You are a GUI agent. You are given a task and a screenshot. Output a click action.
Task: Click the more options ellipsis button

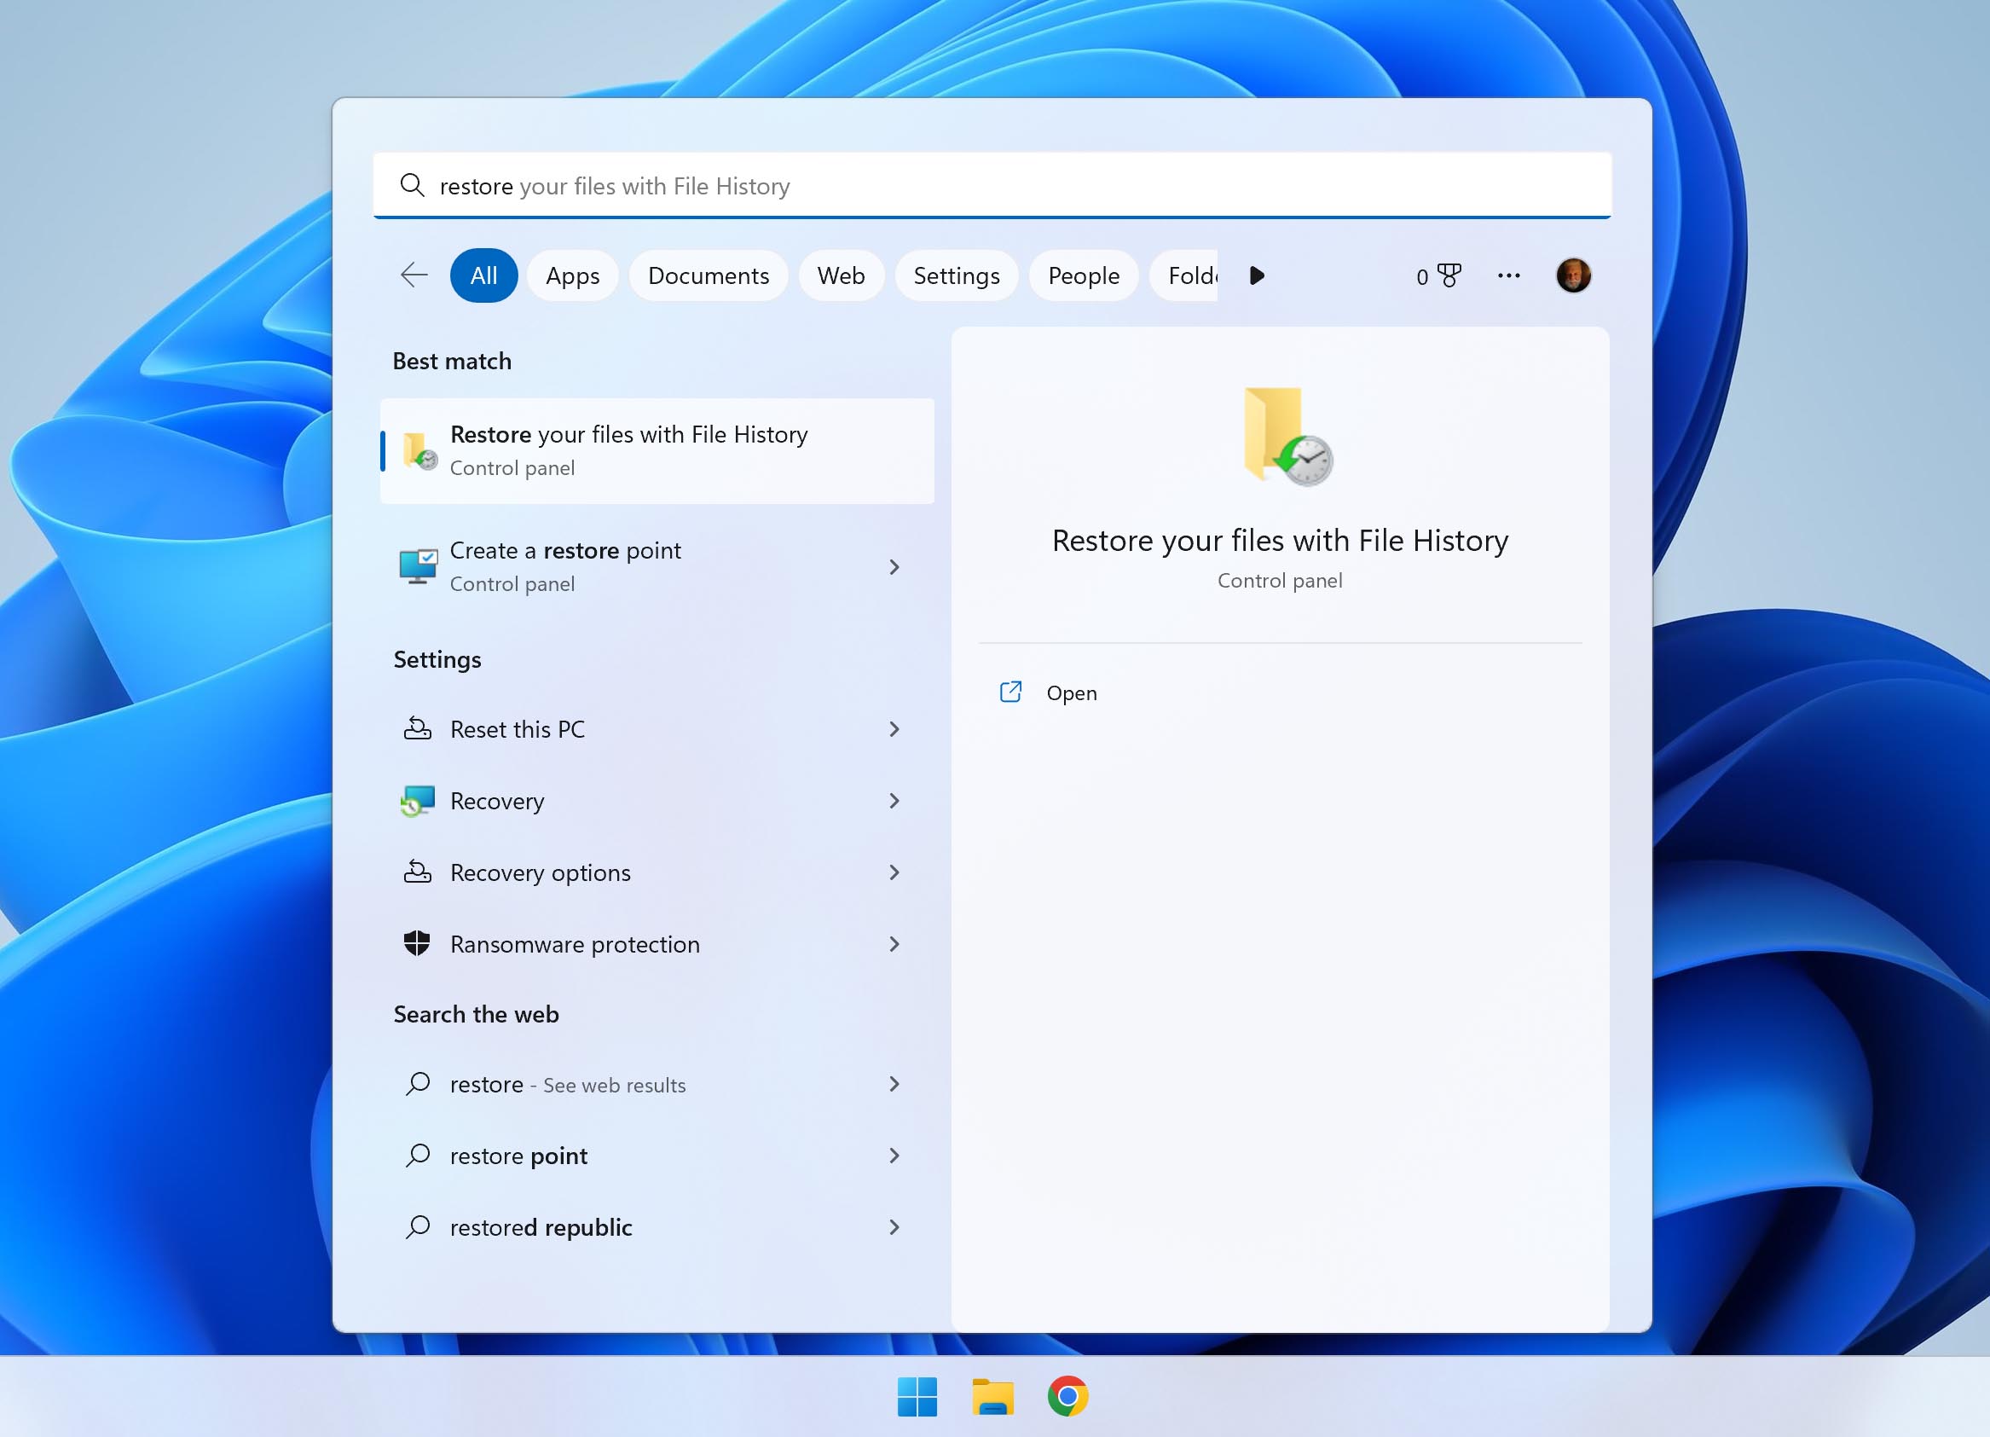(x=1508, y=275)
